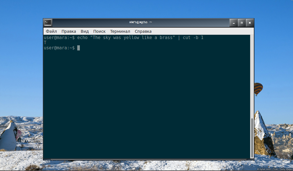
Task: Open the Справка menu
Action: click(x=143, y=31)
